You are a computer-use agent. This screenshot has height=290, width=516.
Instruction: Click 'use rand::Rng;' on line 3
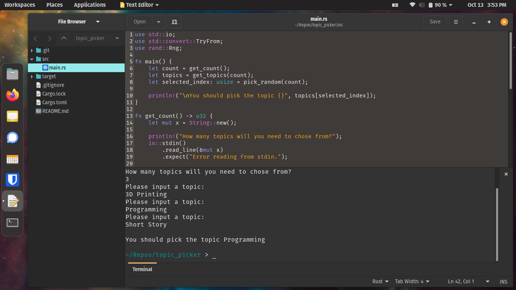tap(159, 48)
